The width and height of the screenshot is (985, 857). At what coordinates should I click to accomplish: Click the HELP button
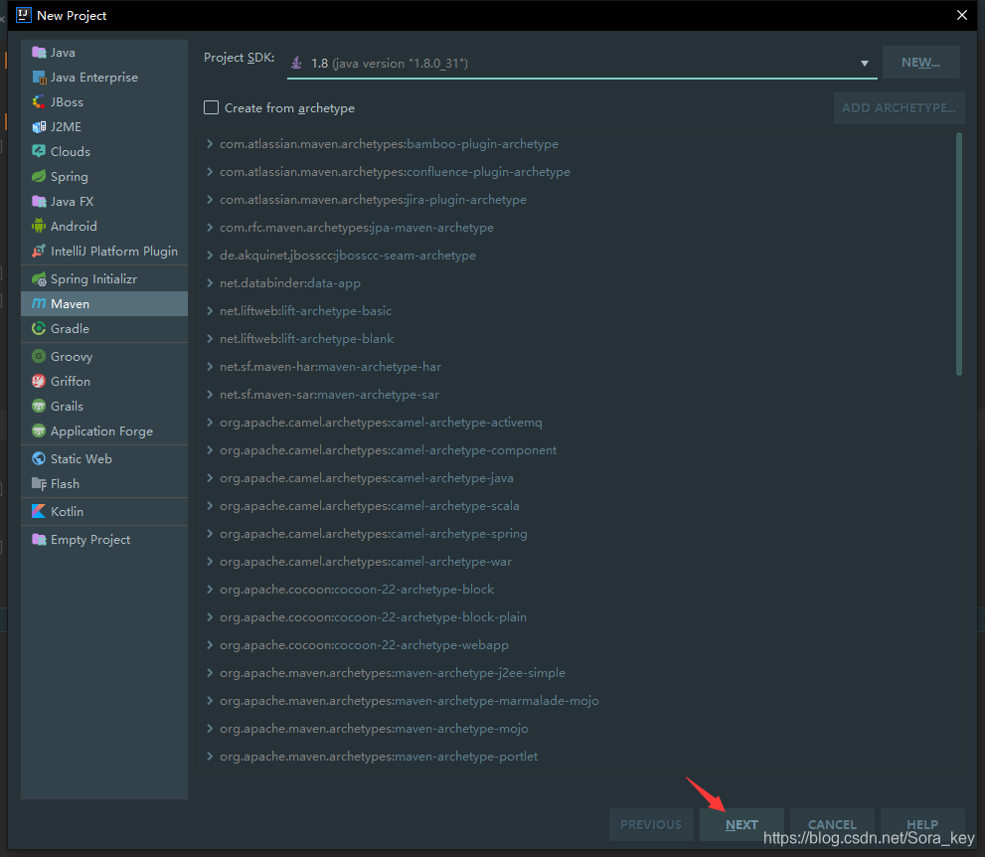coord(922,824)
